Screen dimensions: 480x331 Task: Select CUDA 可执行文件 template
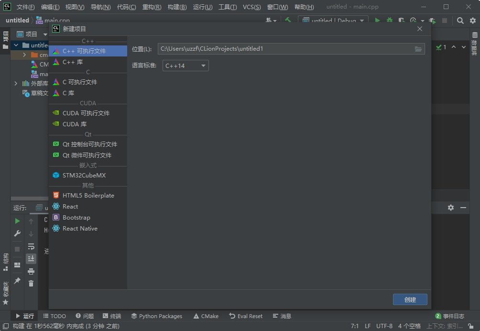pos(88,113)
